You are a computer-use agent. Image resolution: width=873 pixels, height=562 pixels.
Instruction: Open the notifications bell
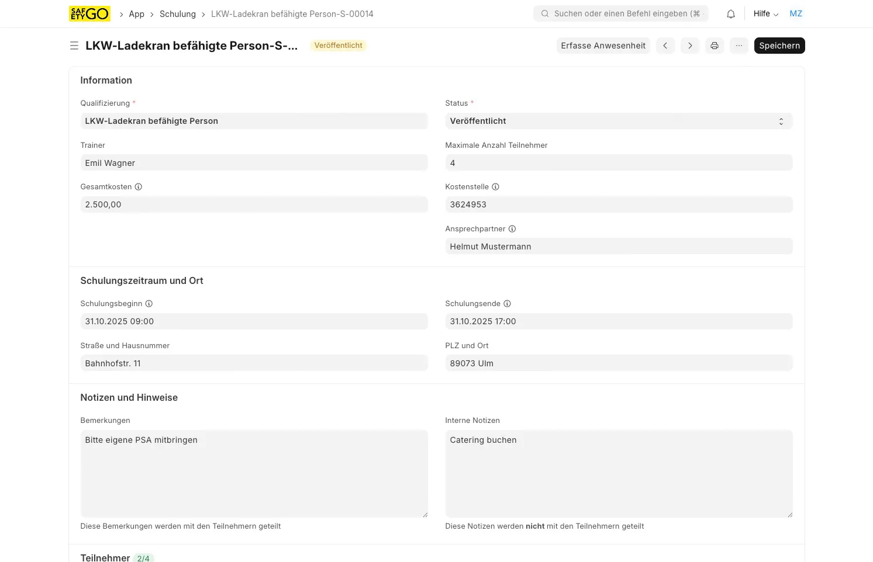pyautogui.click(x=730, y=13)
